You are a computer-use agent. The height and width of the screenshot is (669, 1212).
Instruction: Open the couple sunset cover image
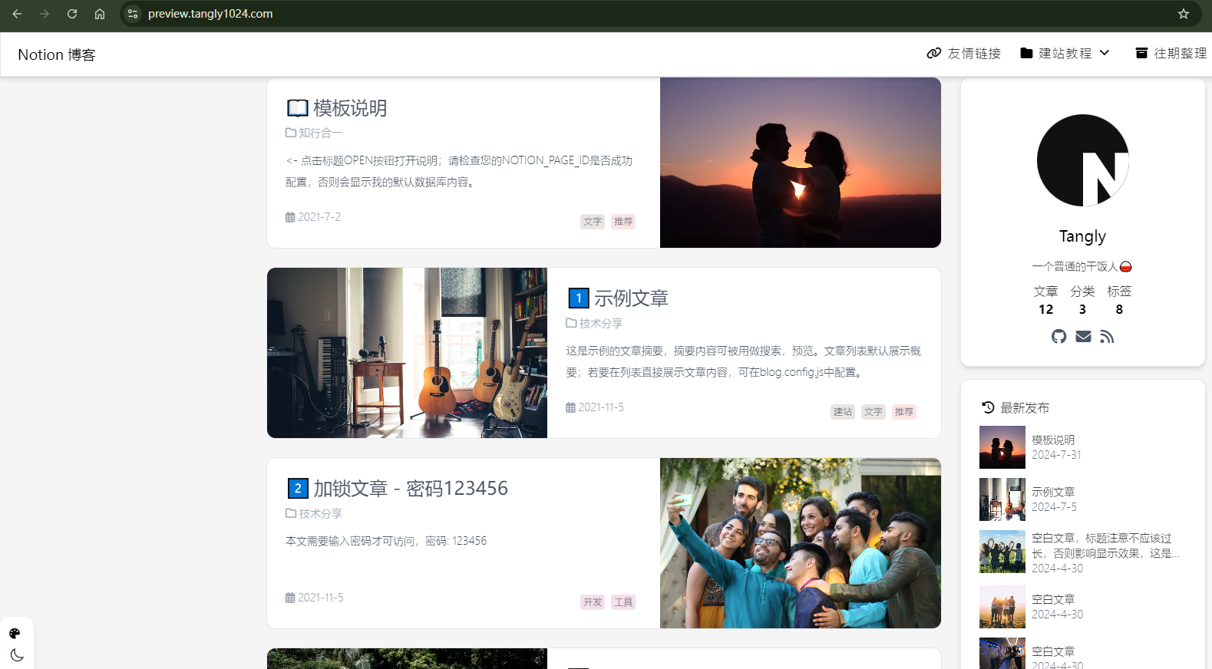tap(801, 163)
